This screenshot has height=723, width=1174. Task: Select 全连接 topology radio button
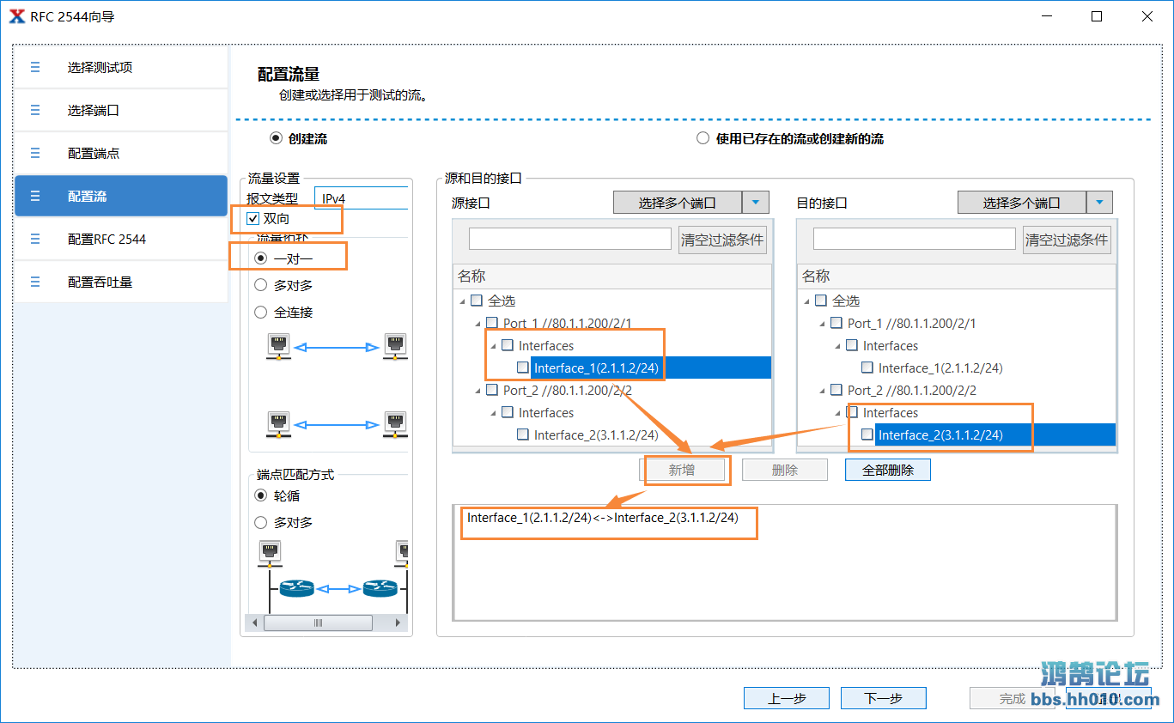point(261,313)
